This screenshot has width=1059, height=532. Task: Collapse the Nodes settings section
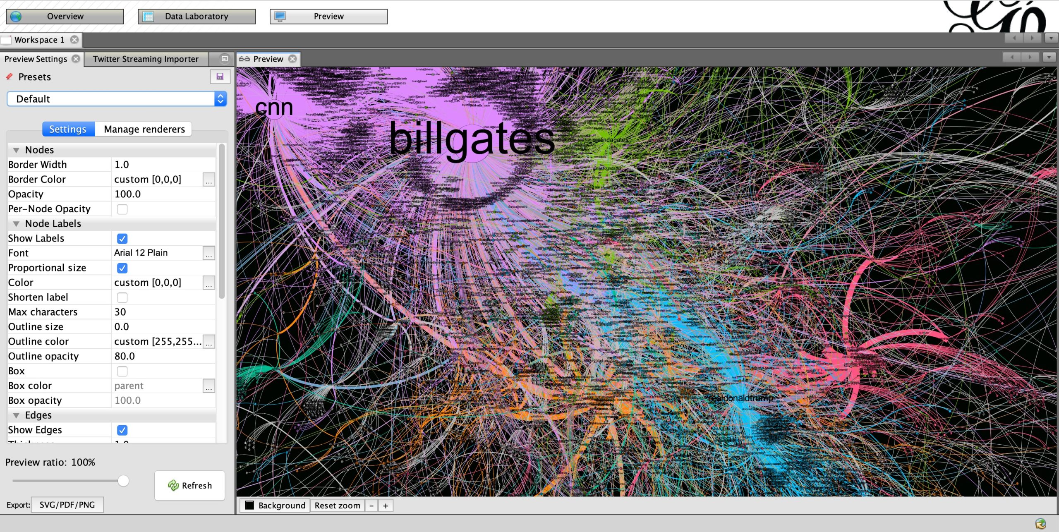point(17,150)
